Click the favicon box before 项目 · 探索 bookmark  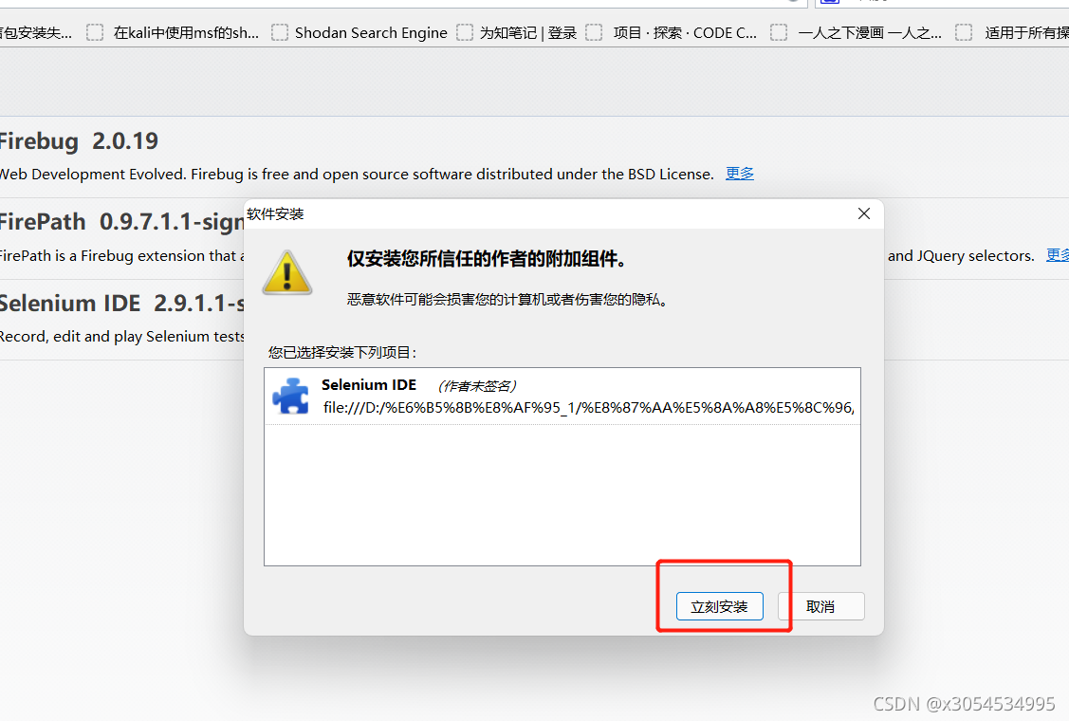(594, 32)
